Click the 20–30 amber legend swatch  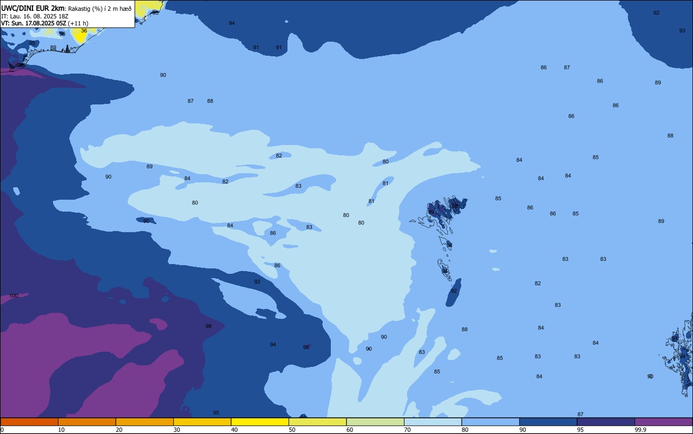click(145, 422)
